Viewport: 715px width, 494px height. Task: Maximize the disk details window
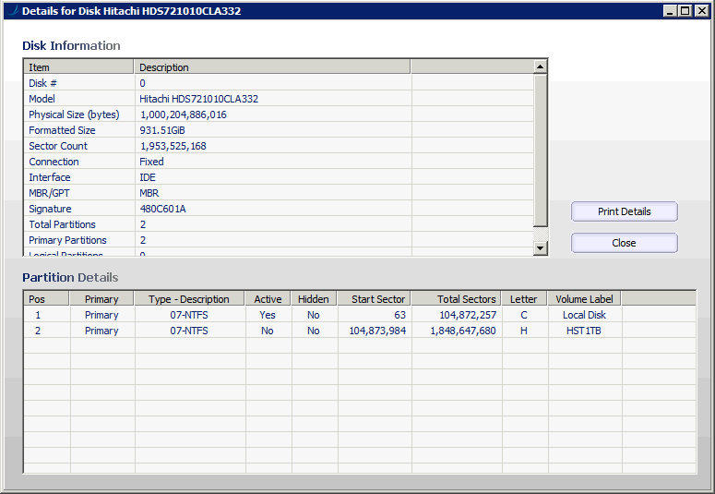tap(685, 11)
